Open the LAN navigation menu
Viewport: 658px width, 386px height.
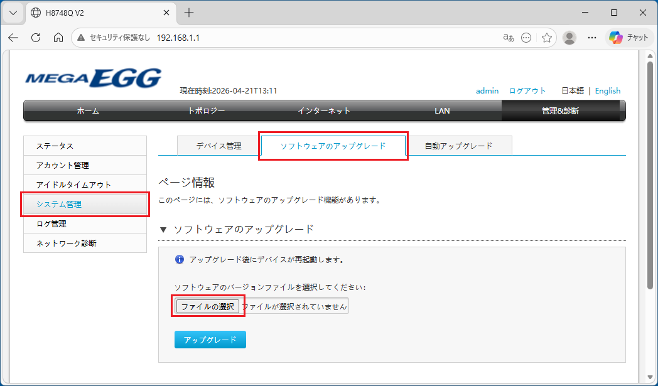[x=442, y=110]
